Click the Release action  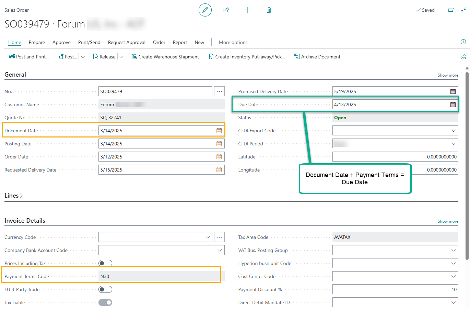pyautogui.click(x=104, y=57)
